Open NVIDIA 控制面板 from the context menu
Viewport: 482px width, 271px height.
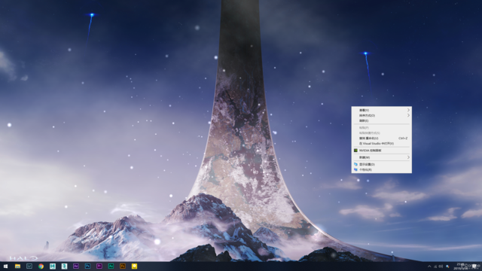point(382,151)
